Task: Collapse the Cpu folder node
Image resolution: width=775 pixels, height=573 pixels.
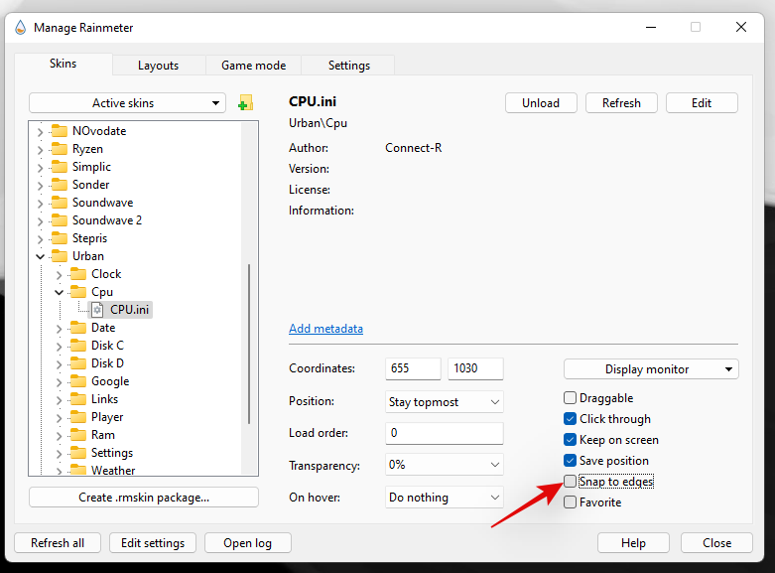Action: coord(60,292)
